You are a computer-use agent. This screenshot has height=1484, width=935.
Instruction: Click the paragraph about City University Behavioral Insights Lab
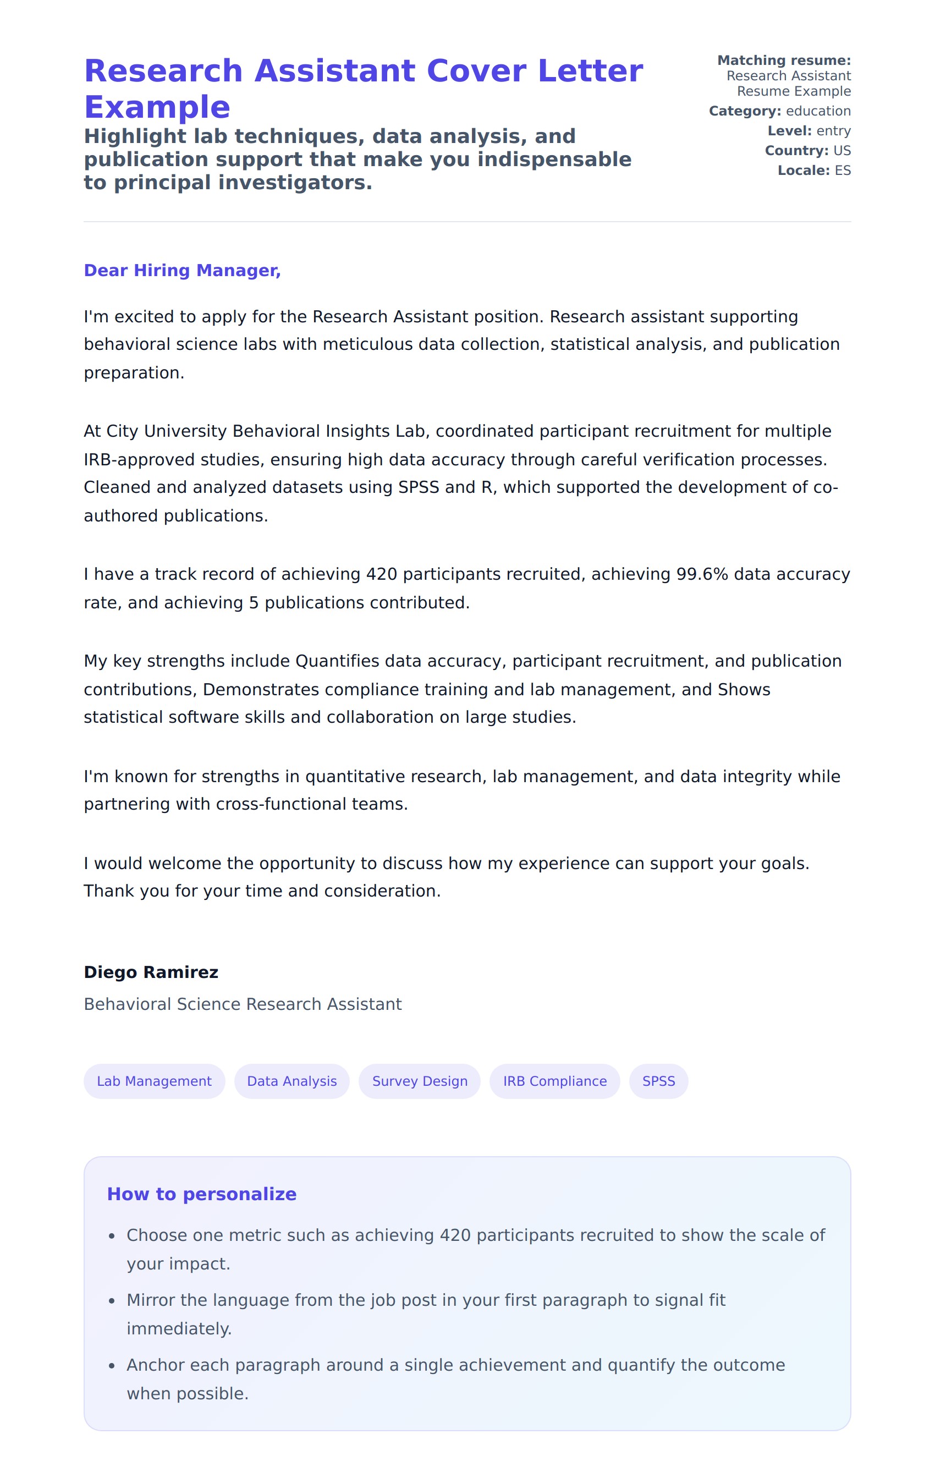coord(460,472)
